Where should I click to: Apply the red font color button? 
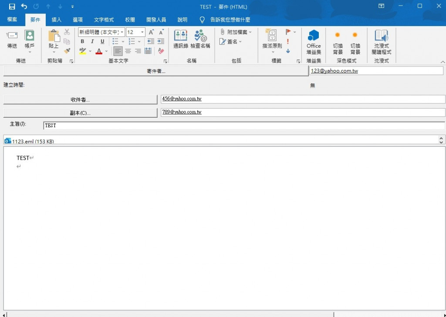99,51
